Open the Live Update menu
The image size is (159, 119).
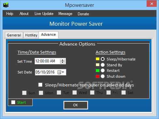point(44,14)
